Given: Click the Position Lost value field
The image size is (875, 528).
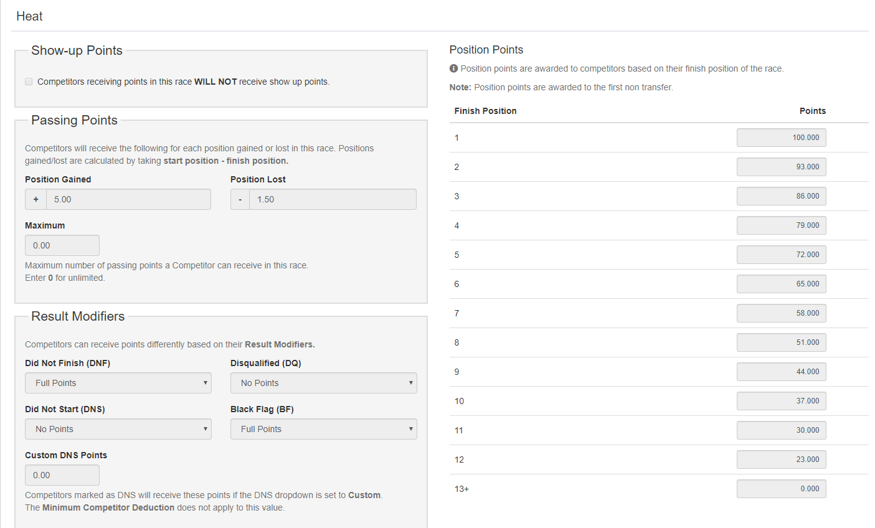Looking at the screenshot, I should coord(333,199).
